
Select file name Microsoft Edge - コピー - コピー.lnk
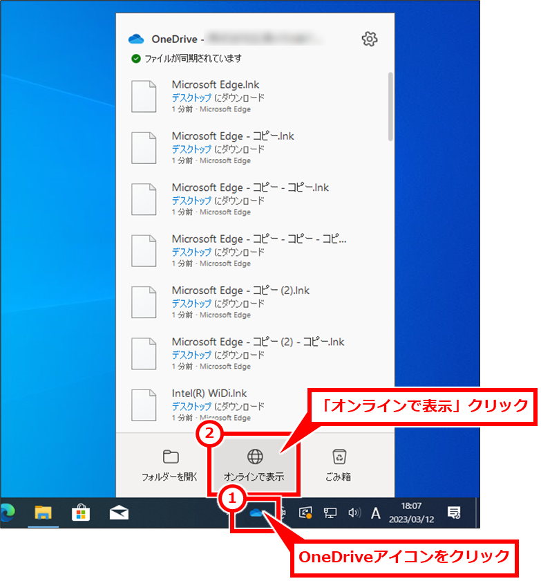(250, 188)
